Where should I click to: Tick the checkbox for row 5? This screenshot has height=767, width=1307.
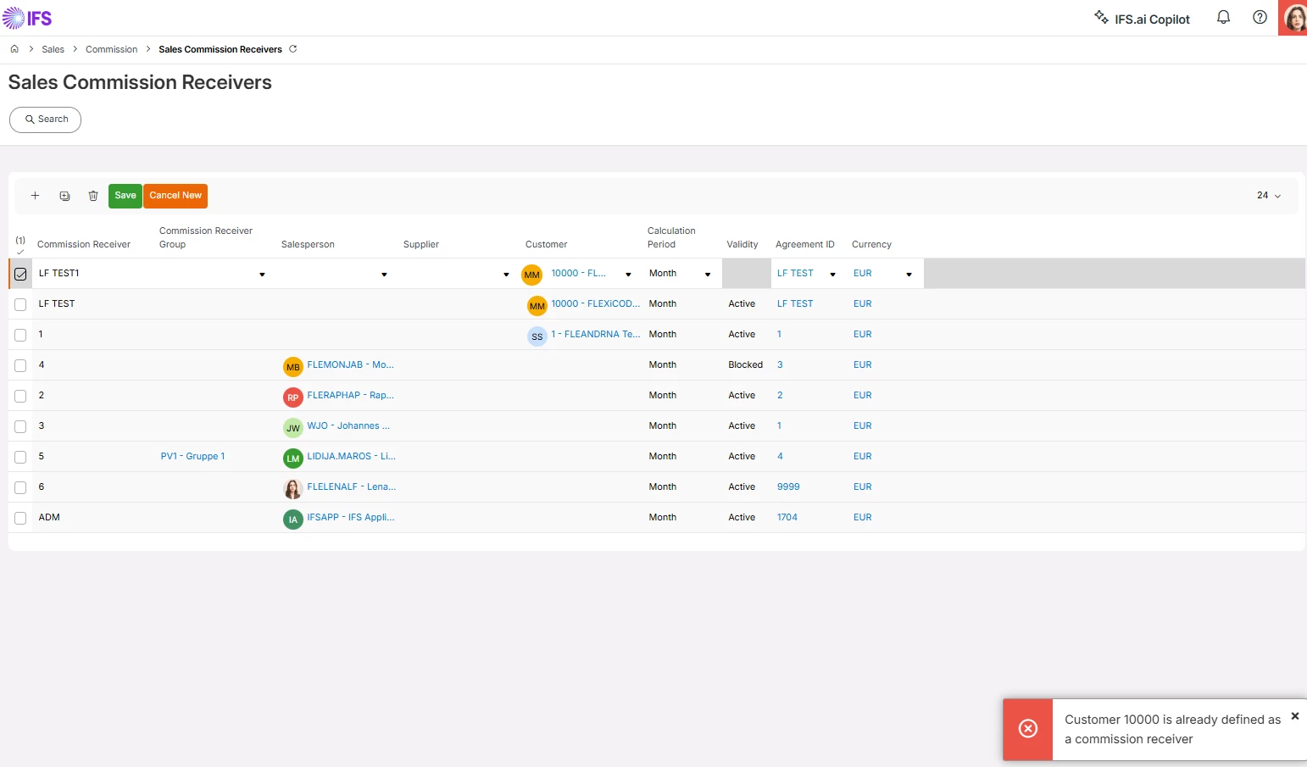coord(20,457)
